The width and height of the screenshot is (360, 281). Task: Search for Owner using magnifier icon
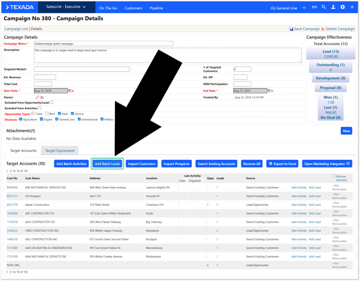(37, 98)
